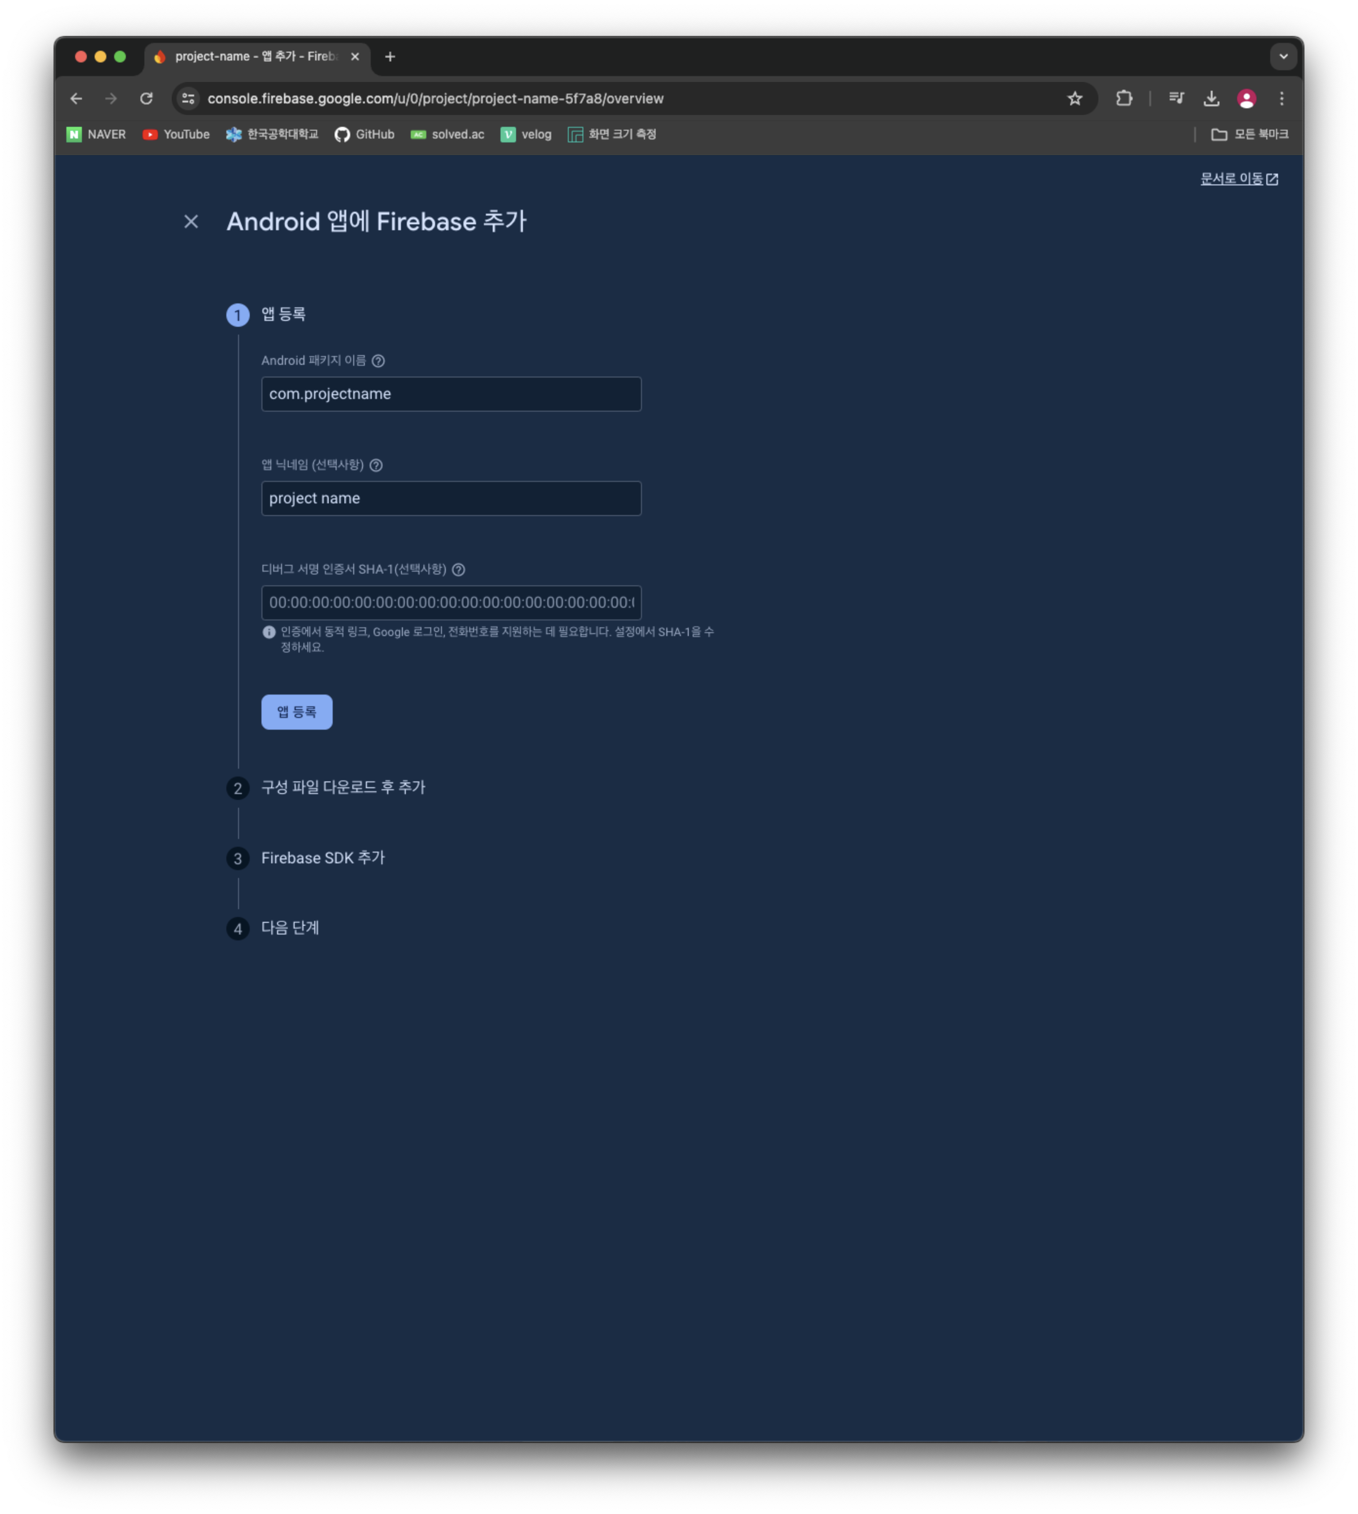Image resolution: width=1358 pixels, height=1514 pixels.
Task: Click the Chrome profile avatar
Action: click(x=1246, y=99)
